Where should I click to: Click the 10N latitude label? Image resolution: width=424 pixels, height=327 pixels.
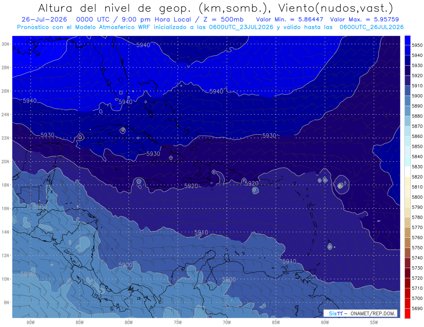pos(5,279)
